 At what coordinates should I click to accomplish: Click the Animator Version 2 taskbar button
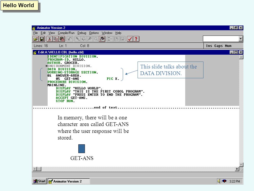tap(69, 181)
